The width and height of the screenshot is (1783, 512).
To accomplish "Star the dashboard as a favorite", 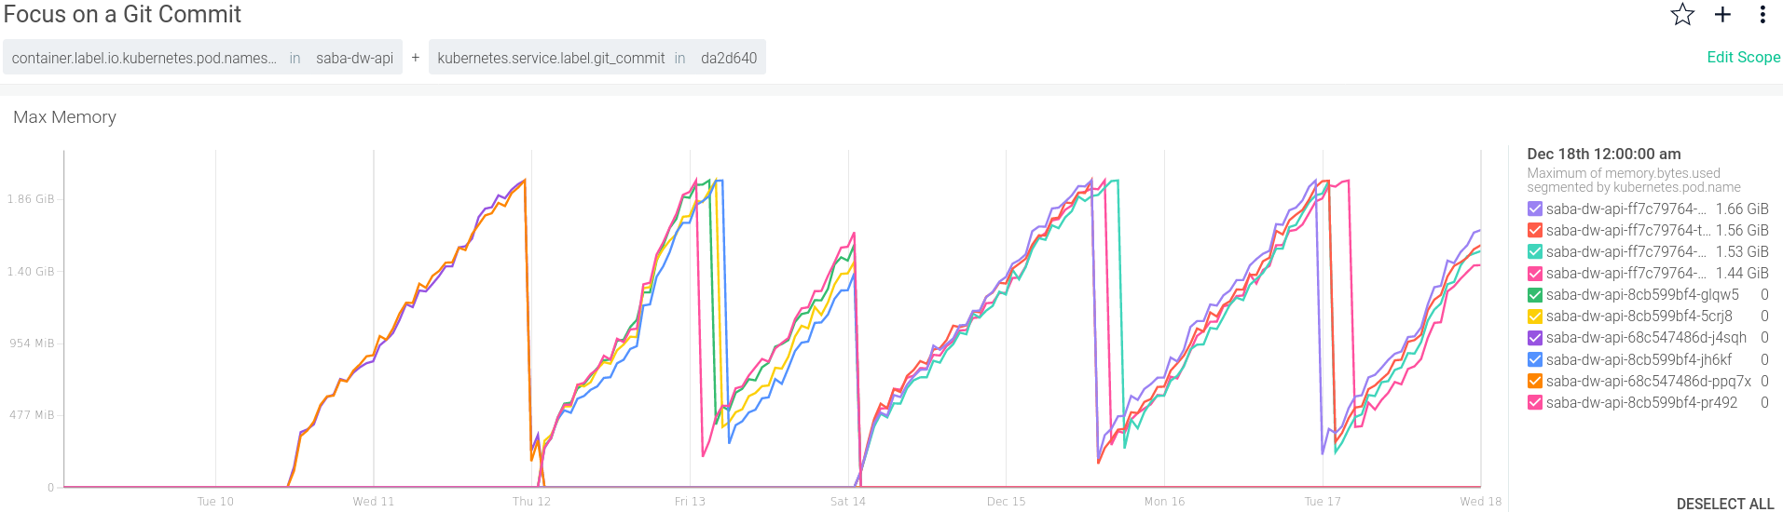I will 1681,15.
